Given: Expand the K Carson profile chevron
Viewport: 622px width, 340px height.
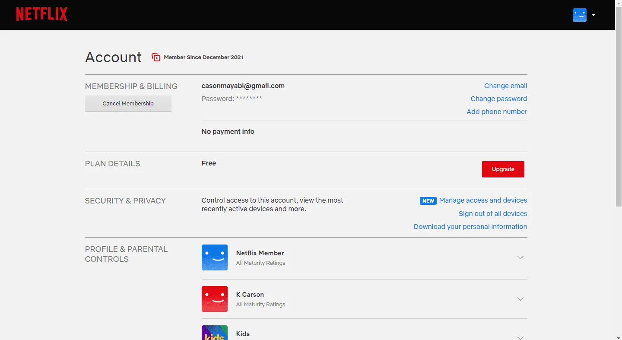Looking at the screenshot, I should pyautogui.click(x=520, y=299).
